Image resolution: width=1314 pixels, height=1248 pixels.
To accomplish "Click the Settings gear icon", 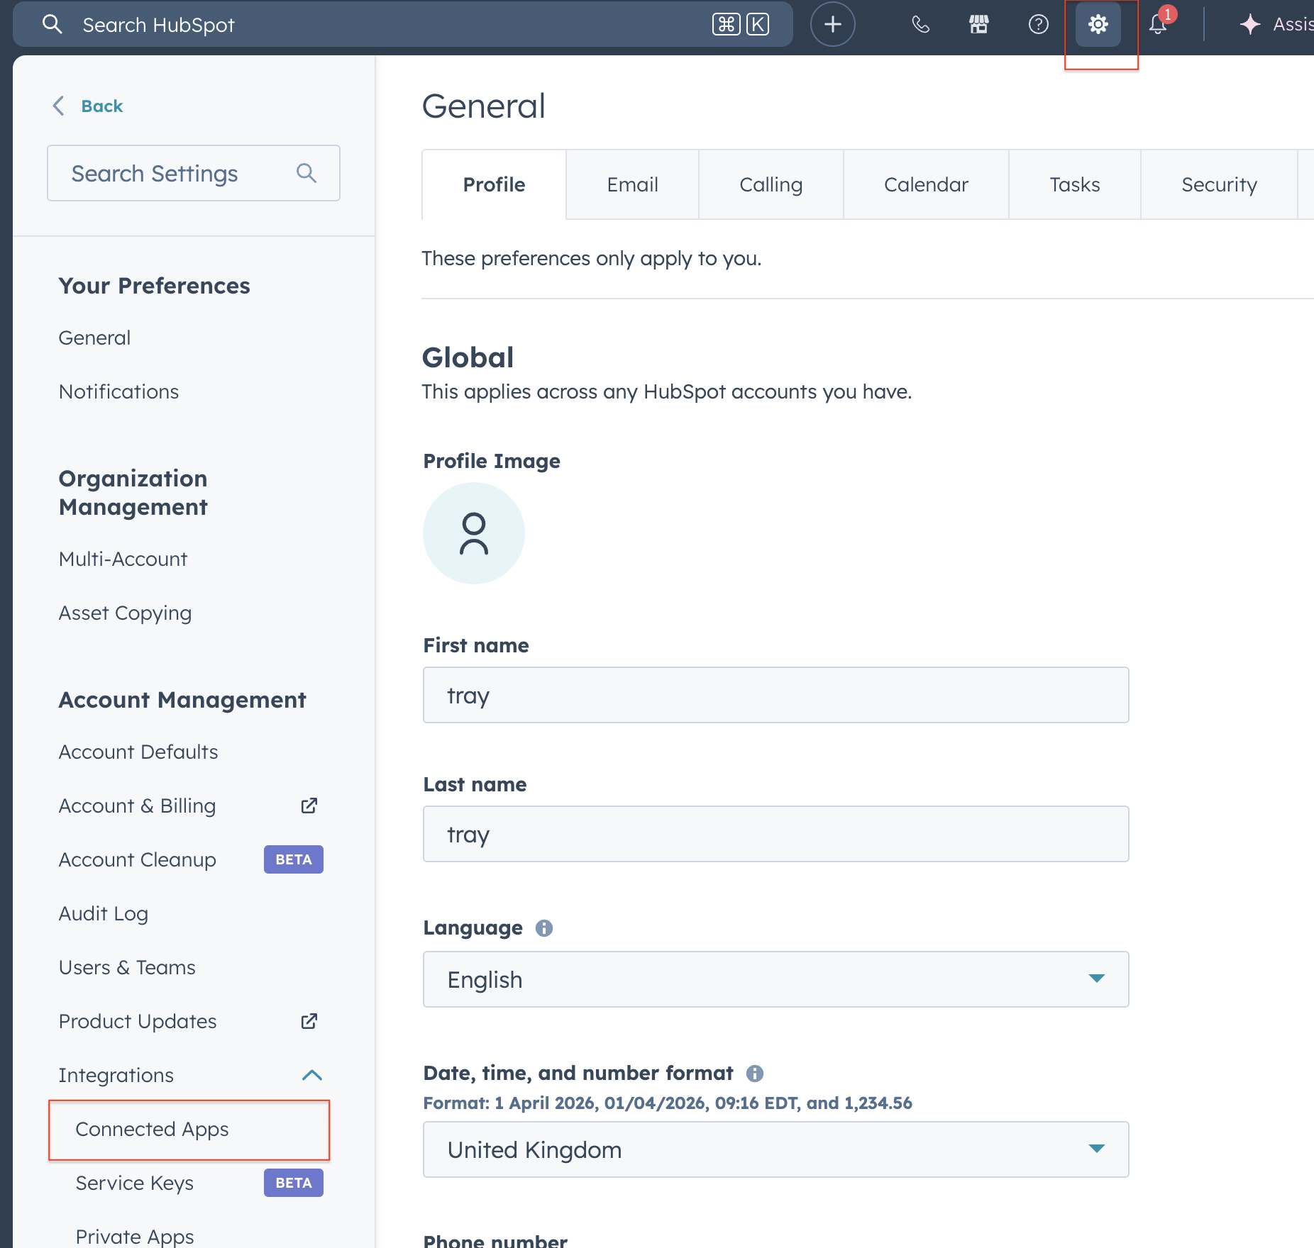I will [x=1098, y=23].
